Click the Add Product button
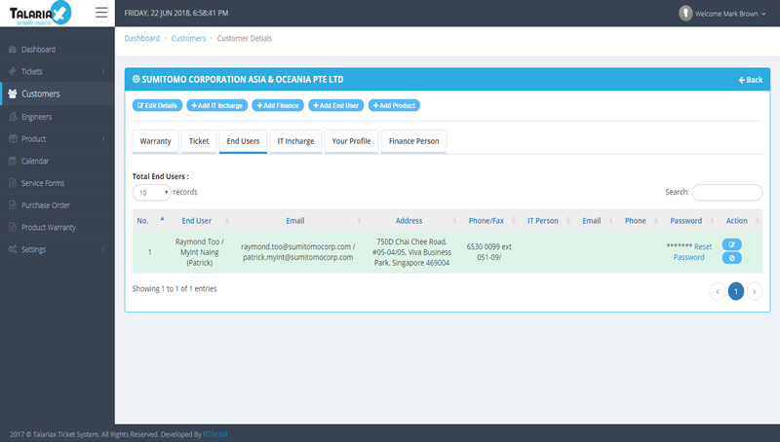Screen dimensions: 780x442 (394, 105)
